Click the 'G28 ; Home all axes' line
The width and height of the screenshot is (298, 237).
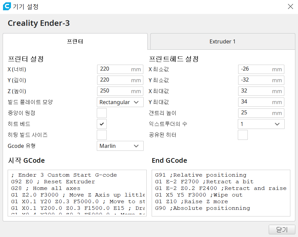point(46,188)
